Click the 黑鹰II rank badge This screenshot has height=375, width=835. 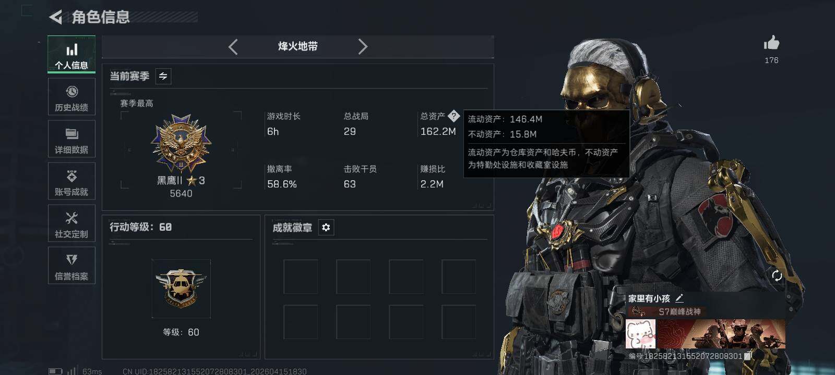181,144
